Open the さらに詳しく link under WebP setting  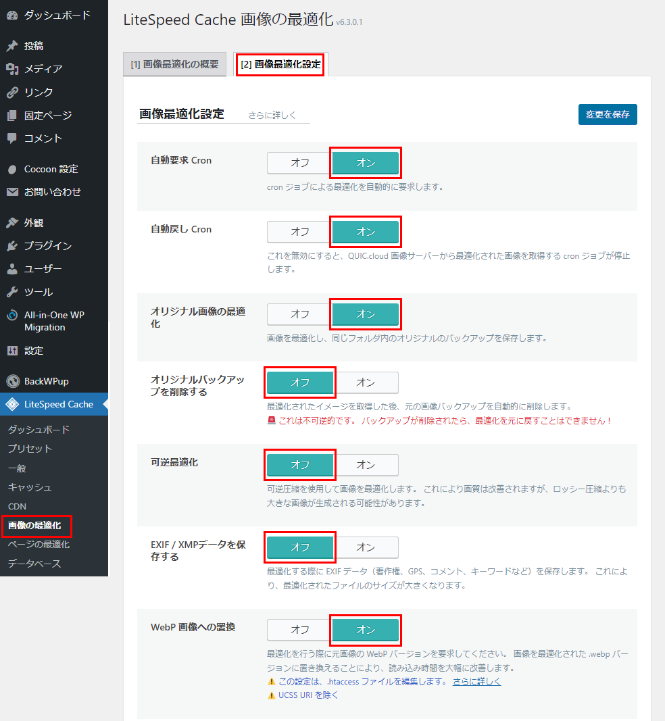476,681
